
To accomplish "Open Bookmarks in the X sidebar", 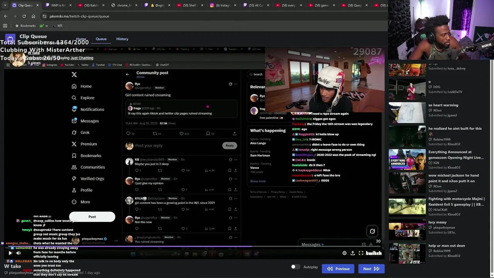I will pos(86,156).
